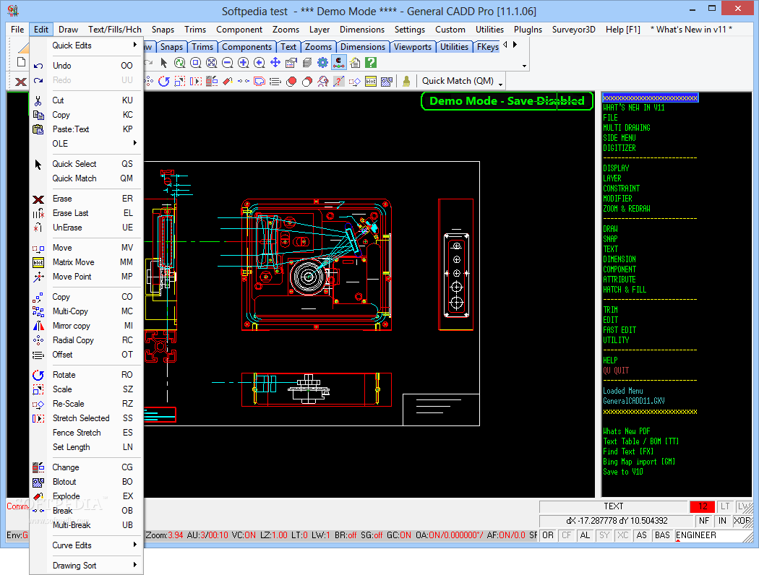Click HATCH & FILL in the side menu

[625, 290]
